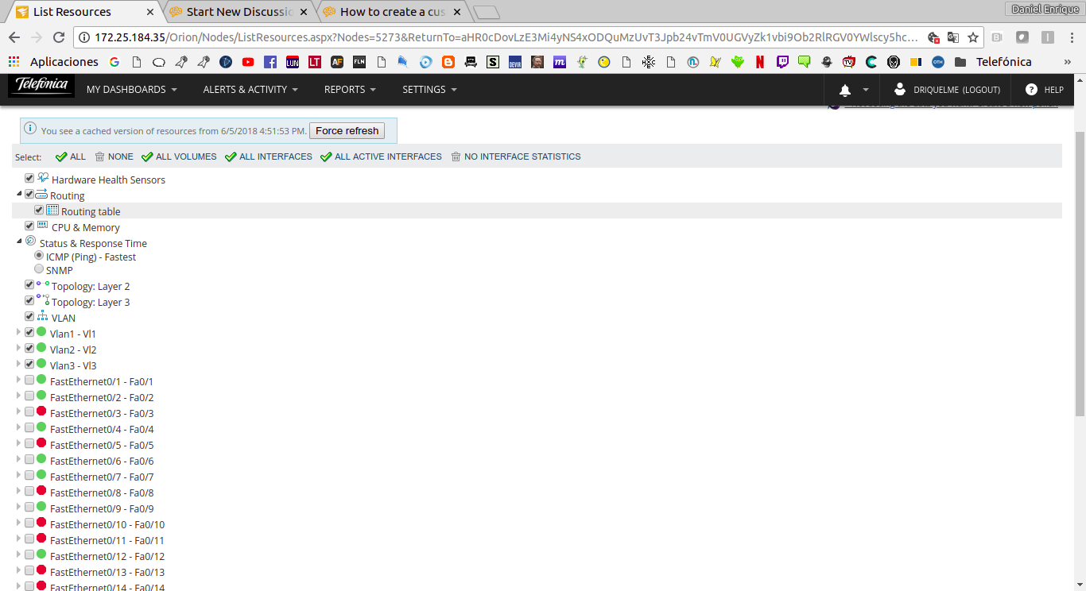
Task: Collapse the Status & Response Time node
Action: (x=19, y=241)
